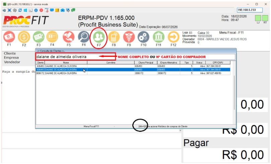This screenshot has width=271, height=164.
Task: Click the green RT status indicator
Action: pos(265,18)
